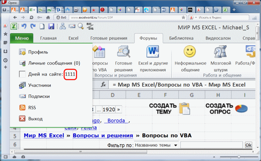
Task: Close the active Excel World tab
Action: pyautogui.click(x=34, y=10)
